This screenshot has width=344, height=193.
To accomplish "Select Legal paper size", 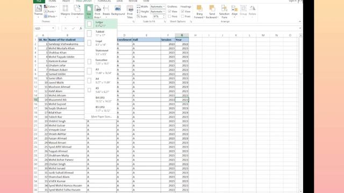I will [x=101, y=43].
